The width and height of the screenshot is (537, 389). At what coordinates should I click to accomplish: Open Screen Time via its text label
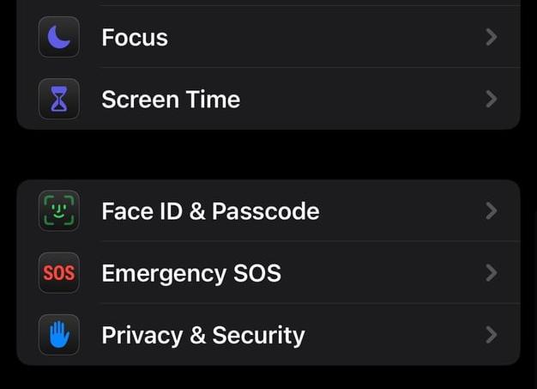[x=171, y=100]
